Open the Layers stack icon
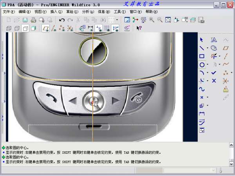 click(x=193, y=20)
